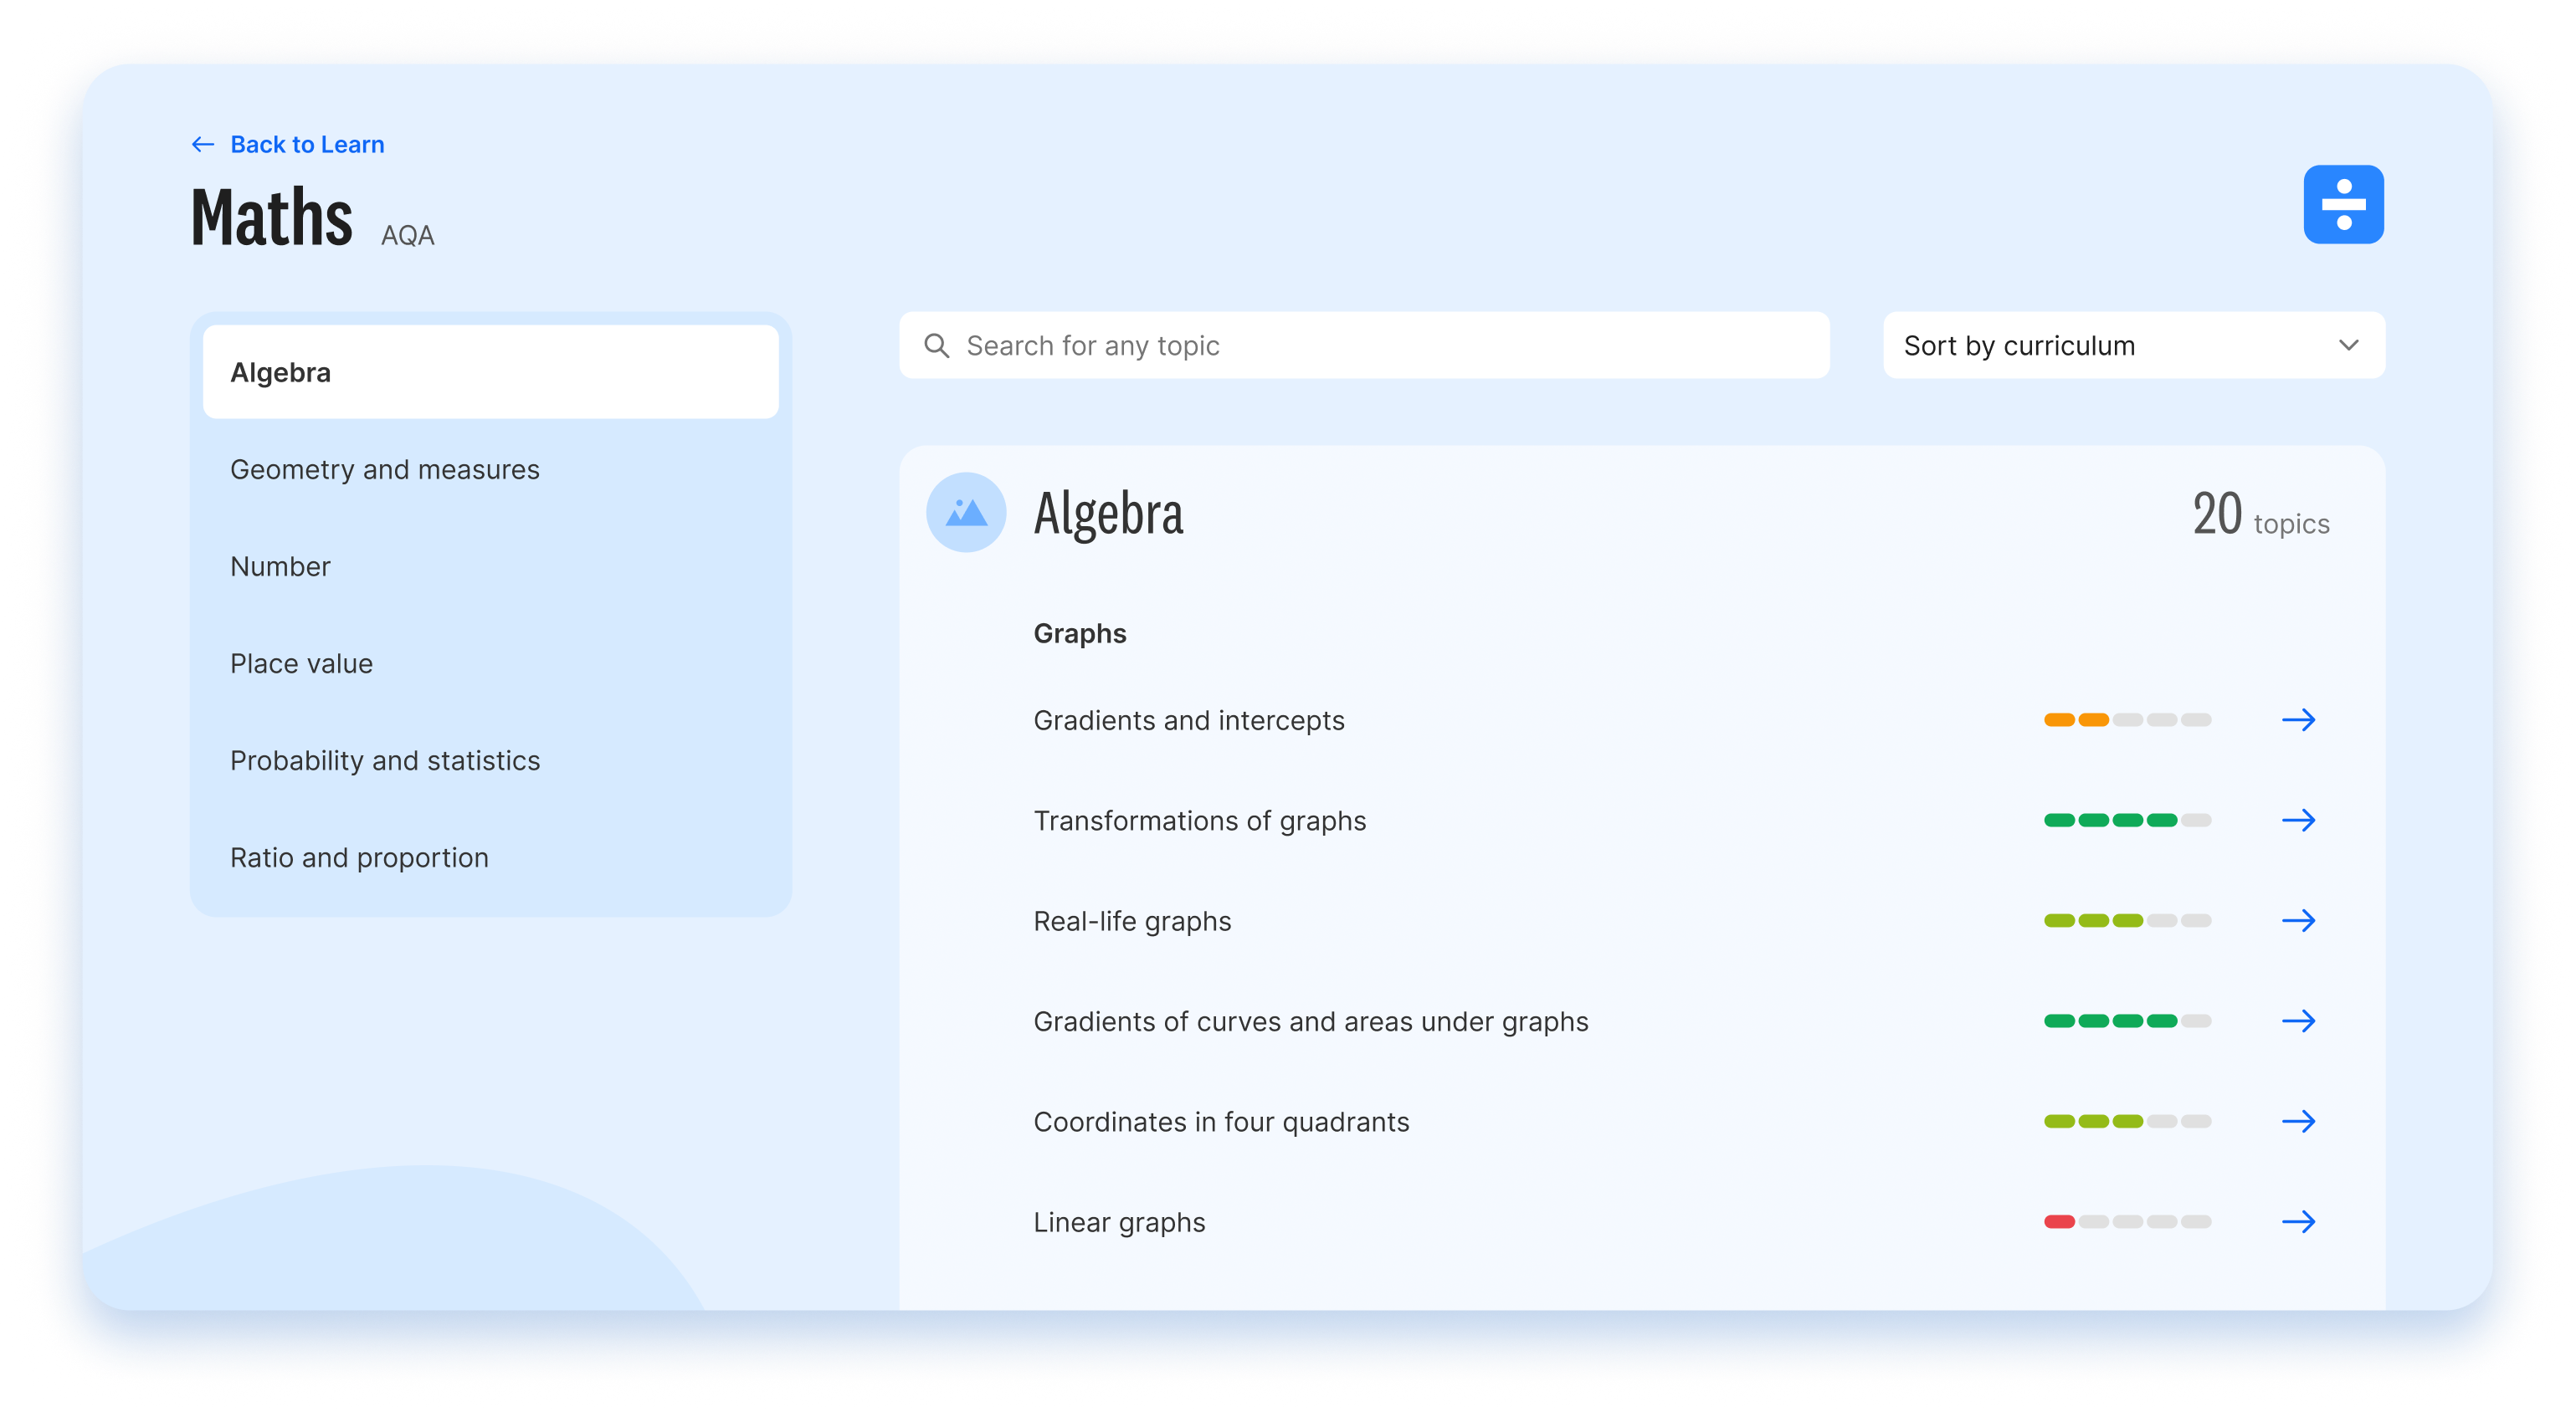Choose Ratio and proportion category
The height and width of the screenshot is (1412, 2576).
point(359,857)
